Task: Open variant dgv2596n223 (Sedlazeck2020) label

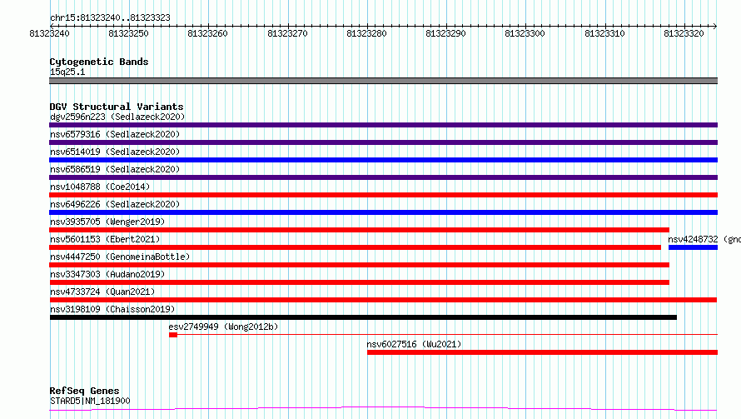Action: 117,117
